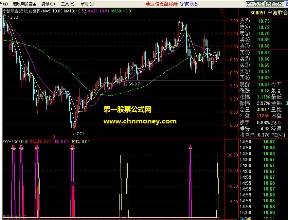The image size is (288, 220).
Task: Click the 卖③ 10.70 order row
Action: [263, 33]
